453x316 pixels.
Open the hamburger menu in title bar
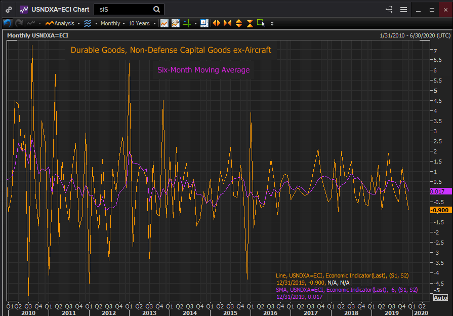pos(403,10)
